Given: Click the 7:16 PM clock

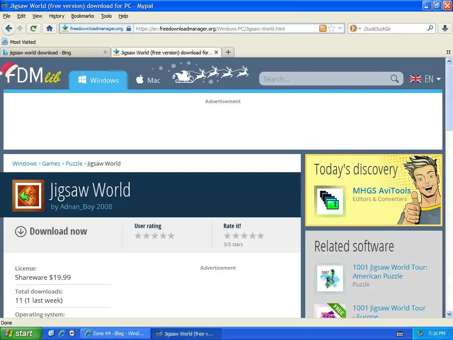Looking at the screenshot, I should (x=437, y=333).
